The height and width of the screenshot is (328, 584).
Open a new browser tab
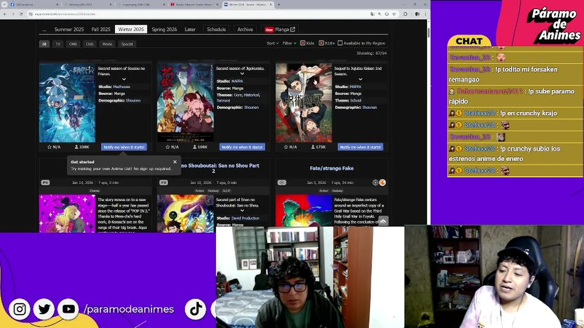279,5
